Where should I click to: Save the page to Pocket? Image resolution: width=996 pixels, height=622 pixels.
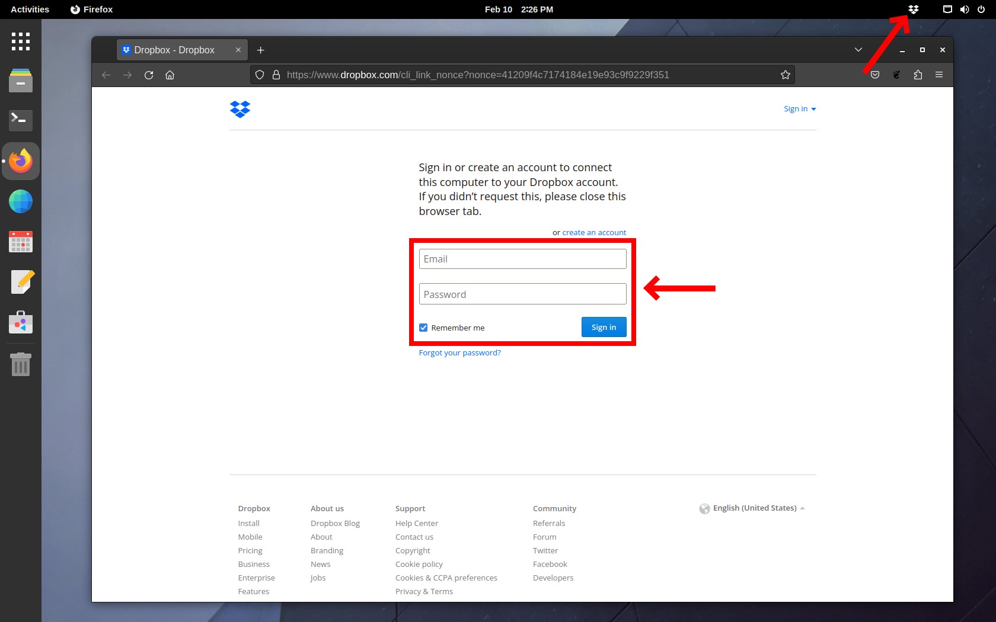(x=875, y=75)
